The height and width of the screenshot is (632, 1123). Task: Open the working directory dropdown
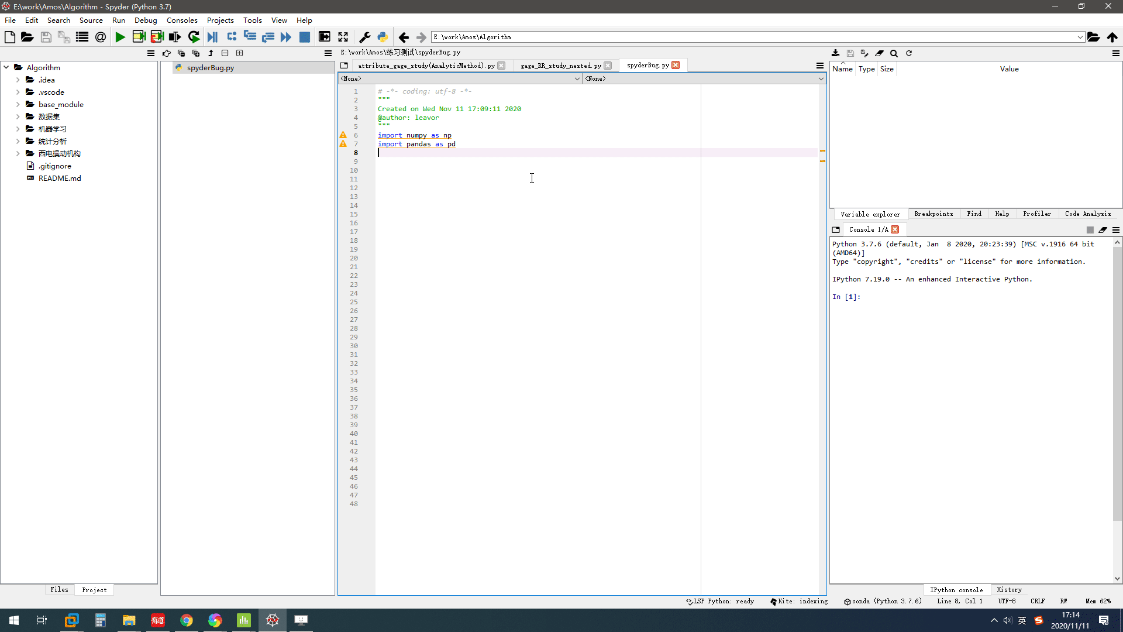[x=1080, y=37]
